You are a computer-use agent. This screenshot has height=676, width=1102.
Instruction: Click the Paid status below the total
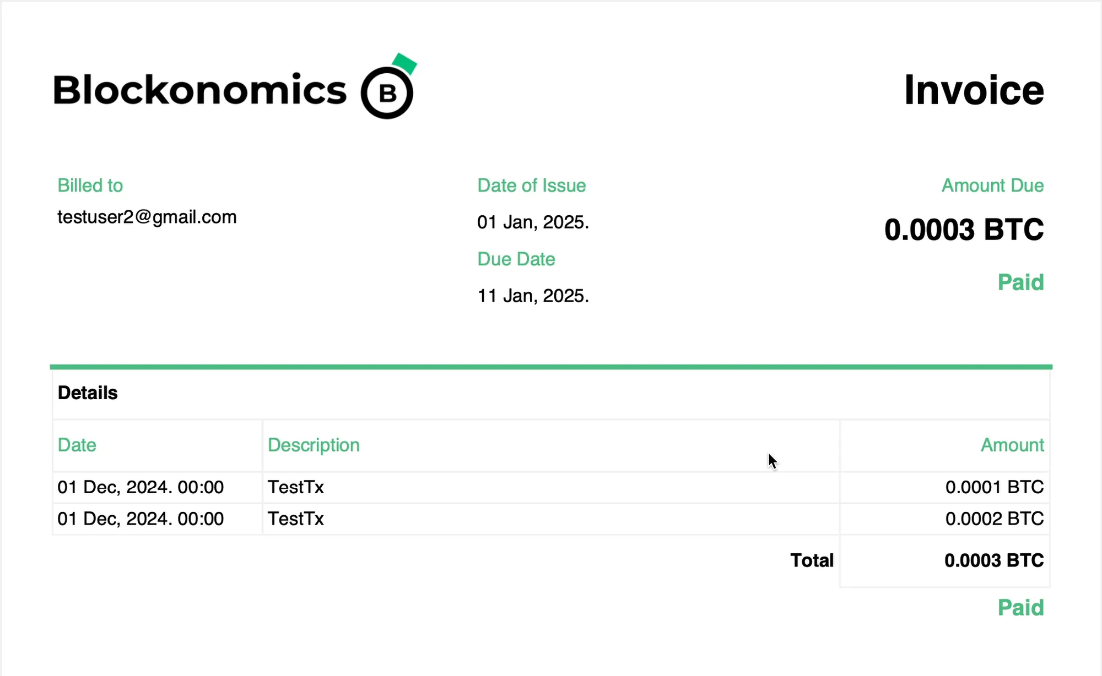pos(1021,608)
